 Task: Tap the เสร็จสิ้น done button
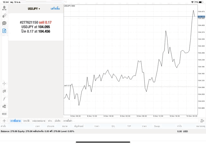click(x=55, y=9)
